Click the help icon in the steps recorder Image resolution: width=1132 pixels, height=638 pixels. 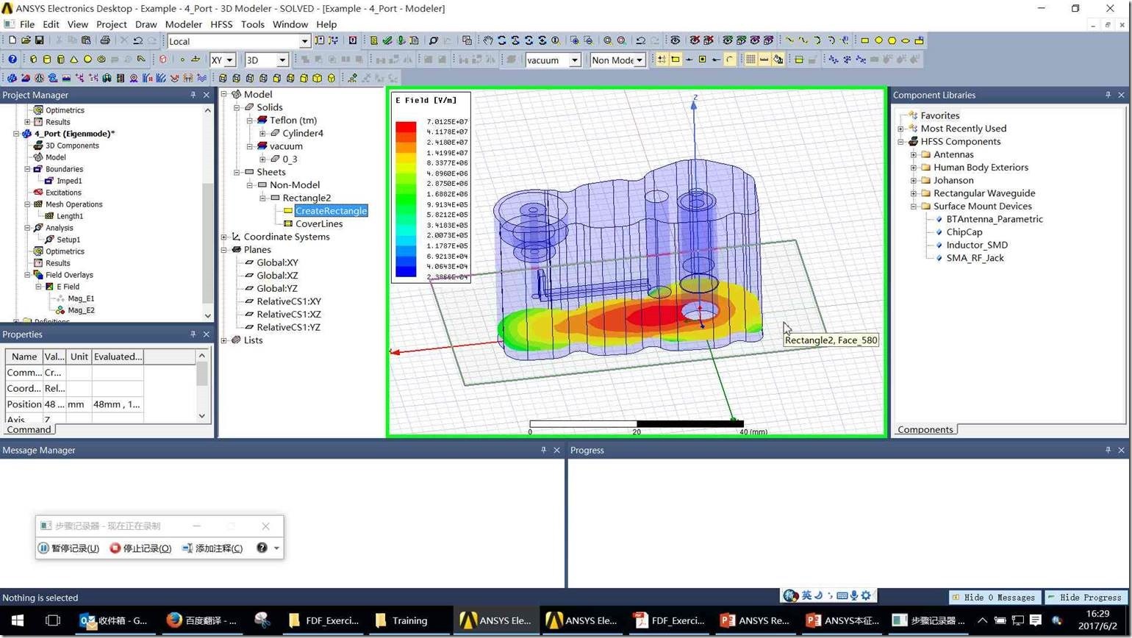pyautogui.click(x=262, y=548)
